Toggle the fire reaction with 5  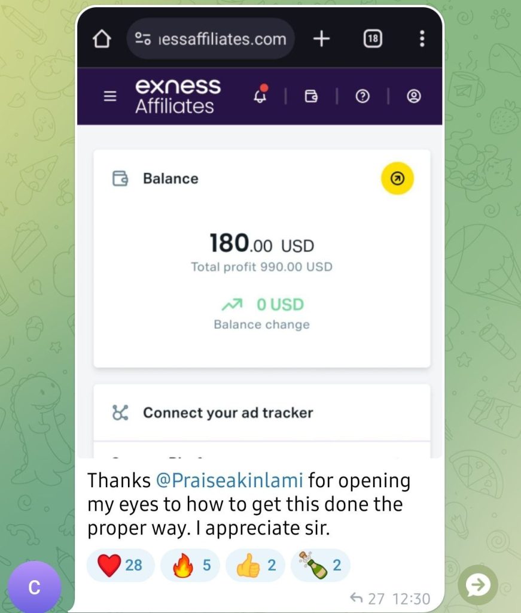[190, 565]
